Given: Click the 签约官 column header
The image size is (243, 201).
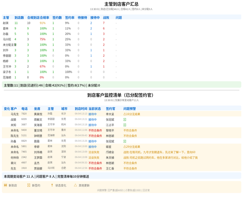Looking at the screenshot, I should point(110,109).
